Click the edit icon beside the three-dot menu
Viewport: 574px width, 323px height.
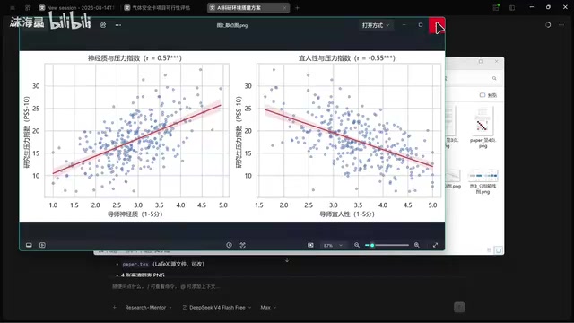[103, 25]
